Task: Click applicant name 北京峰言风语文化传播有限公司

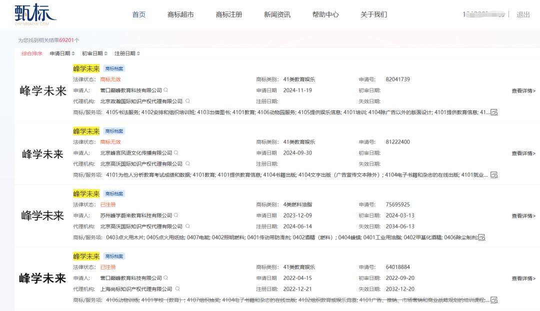Action: (x=136, y=153)
